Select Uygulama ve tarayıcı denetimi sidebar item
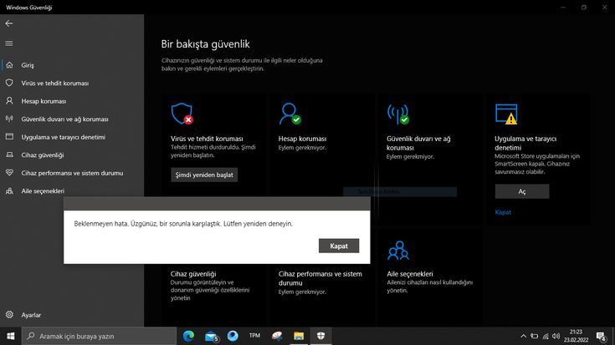The image size is (615, 345). click(x=63, y=137)
